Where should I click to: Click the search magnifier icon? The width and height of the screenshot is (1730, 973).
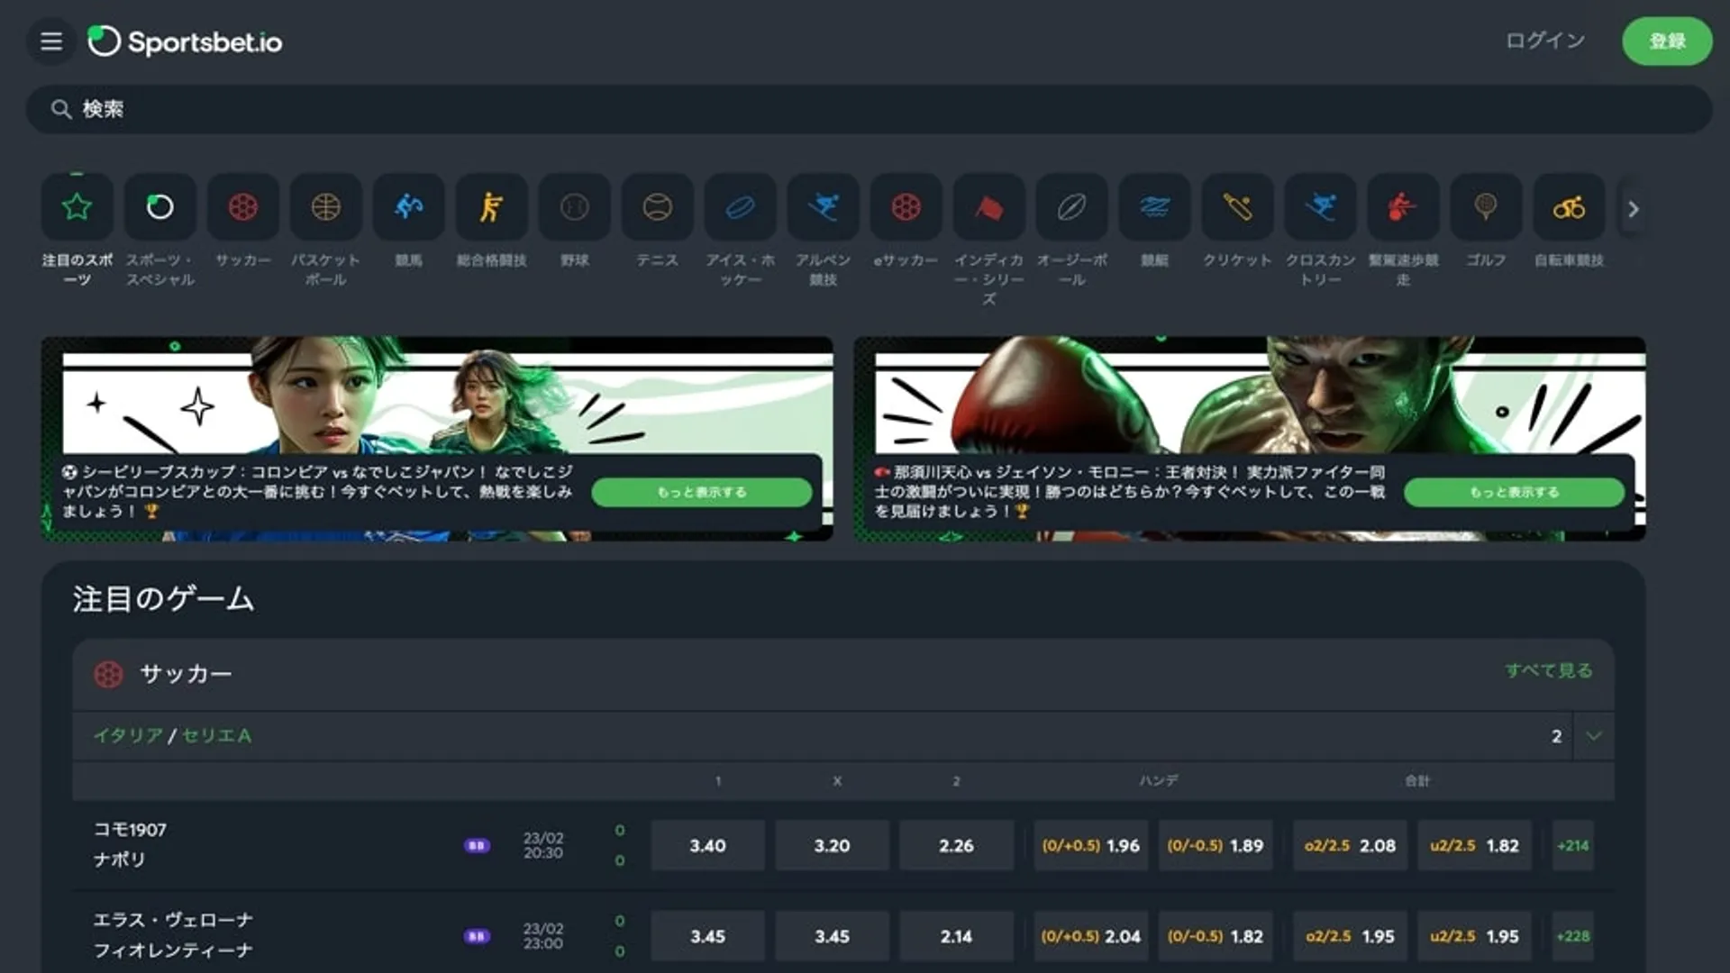pos(61,109)
